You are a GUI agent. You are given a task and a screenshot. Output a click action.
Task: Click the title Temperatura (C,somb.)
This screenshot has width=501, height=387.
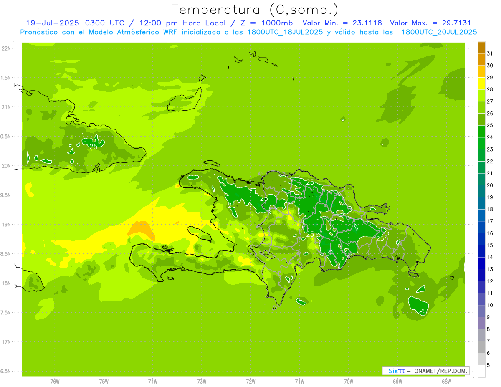(254, 9)
